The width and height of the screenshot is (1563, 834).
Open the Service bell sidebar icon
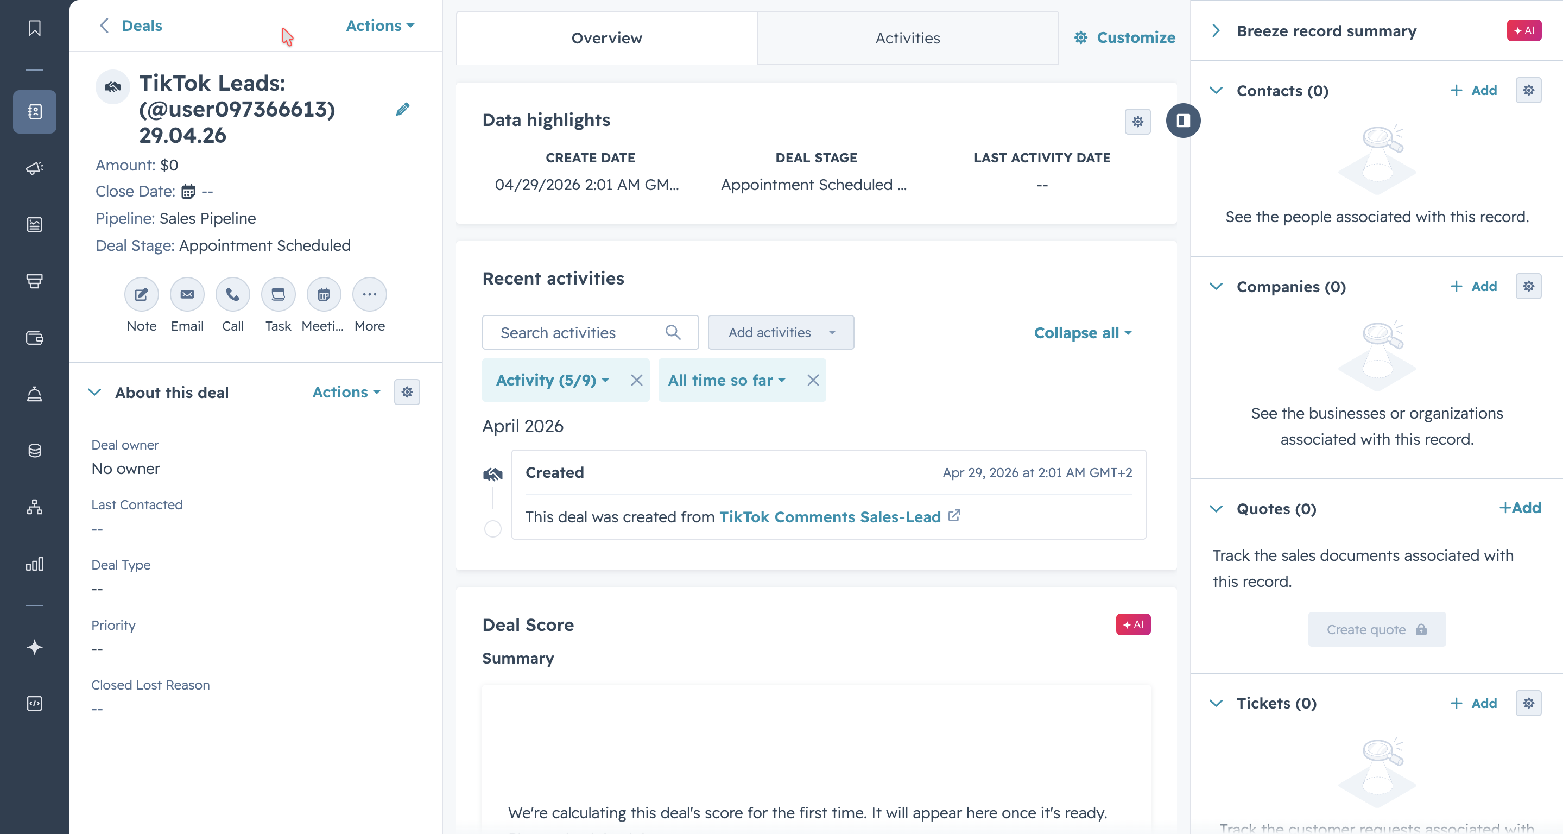coord(35,394)
